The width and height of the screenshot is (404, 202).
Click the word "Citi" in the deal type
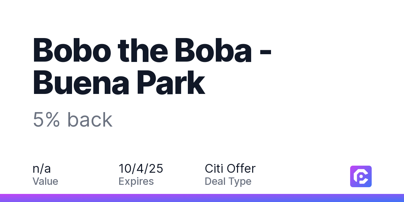click(214, 169)
